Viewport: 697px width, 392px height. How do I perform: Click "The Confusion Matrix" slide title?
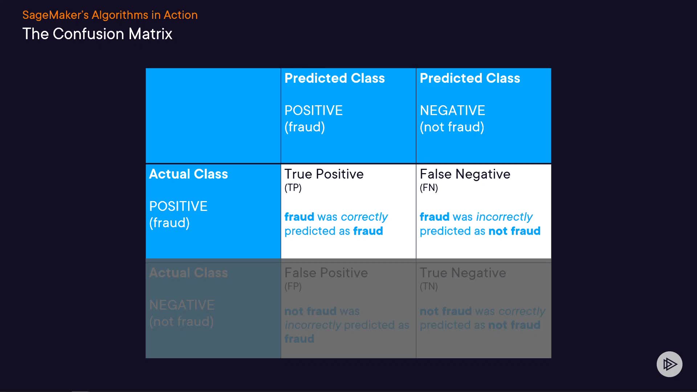click(x=97, y=34)
